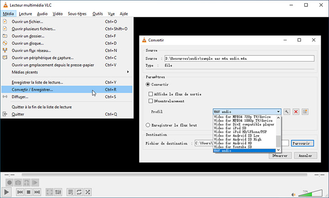Choose Ouvrir un dossier menu entry
This screenshot has height=198, width=329.
(x=67, y=36)
